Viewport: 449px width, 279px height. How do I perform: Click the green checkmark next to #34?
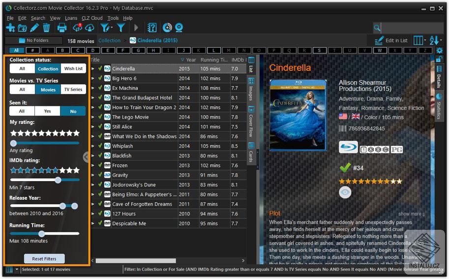[x=345, y=168]
